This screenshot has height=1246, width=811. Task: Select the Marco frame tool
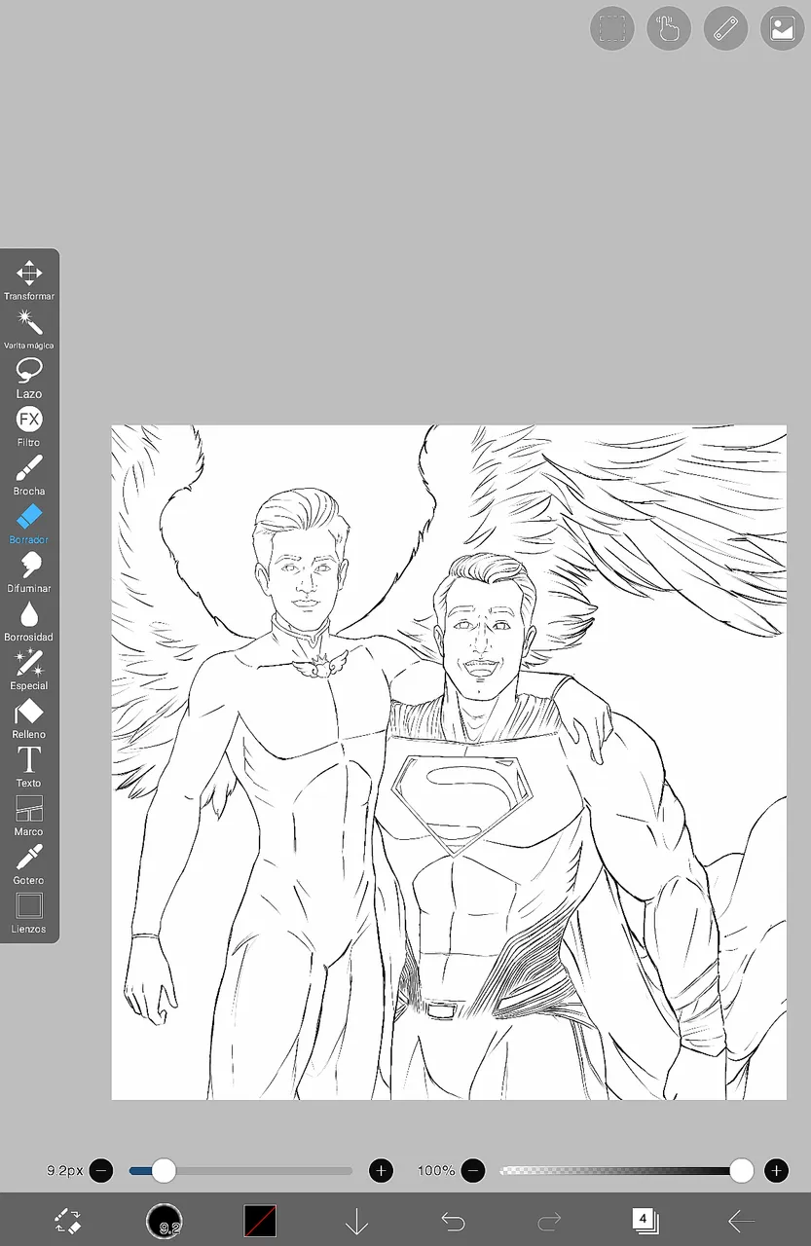pos(29,815)
